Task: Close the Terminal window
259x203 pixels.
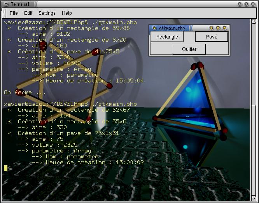Action: tap(254, 4)
